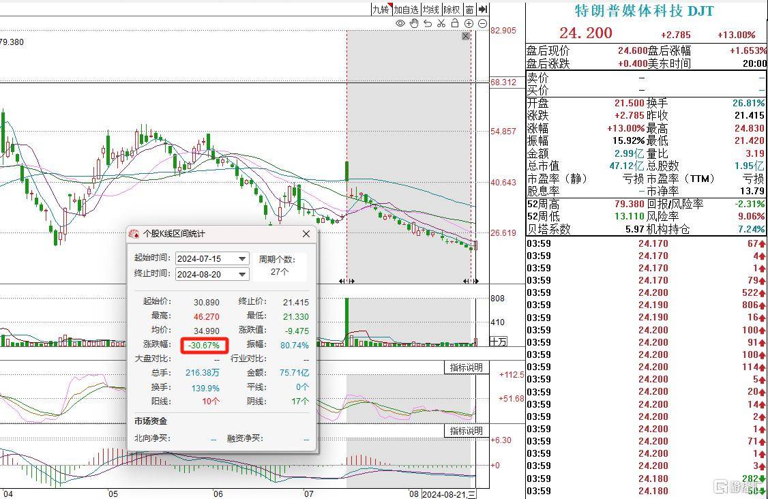Image resolution: width=768 pixels, height=499 pixels.
Task: Click the 06 month marker on date axis
Action: [218, 494]
